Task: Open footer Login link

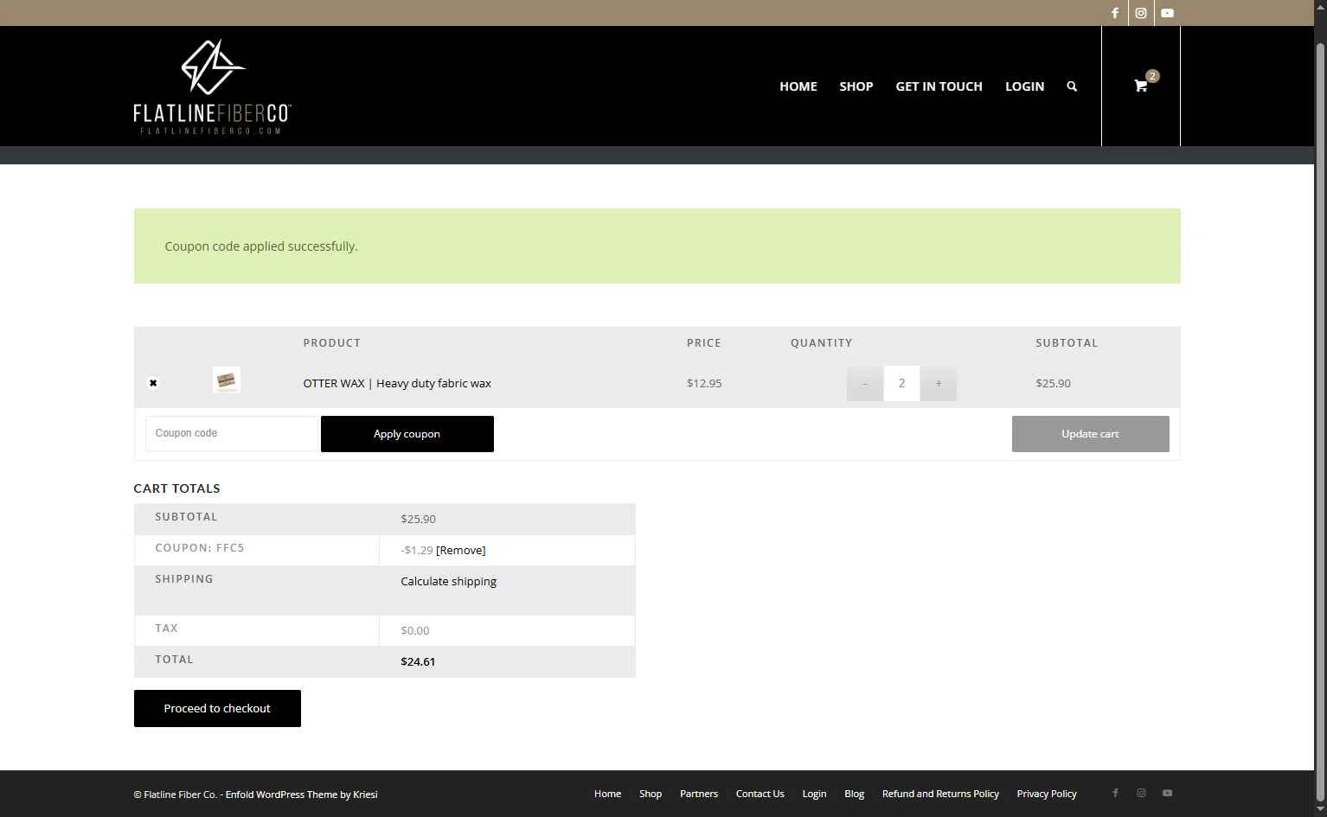Action: pyautogui.click(x=814, y=794)
